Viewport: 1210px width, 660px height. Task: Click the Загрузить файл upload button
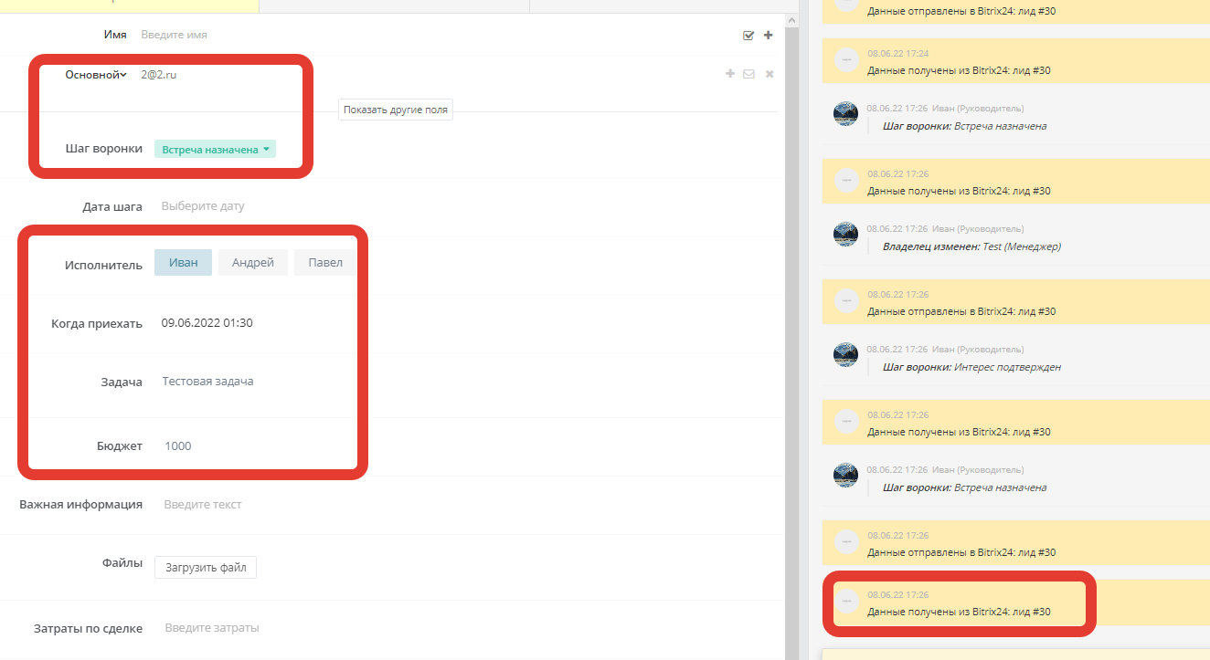coord(206,568)
